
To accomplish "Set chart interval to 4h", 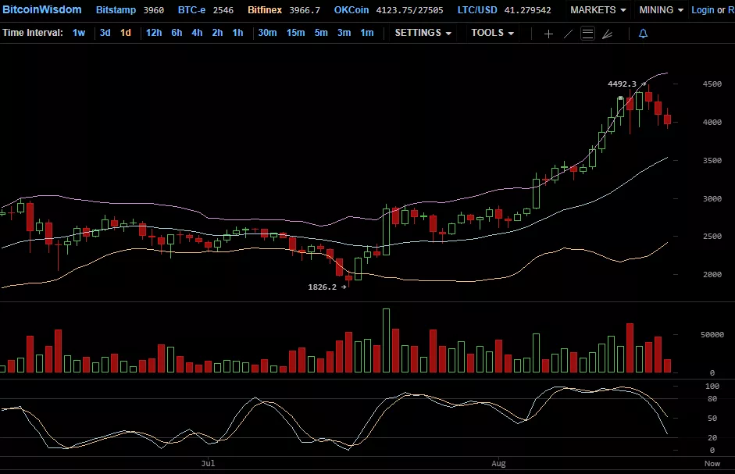I will (197, 33).
